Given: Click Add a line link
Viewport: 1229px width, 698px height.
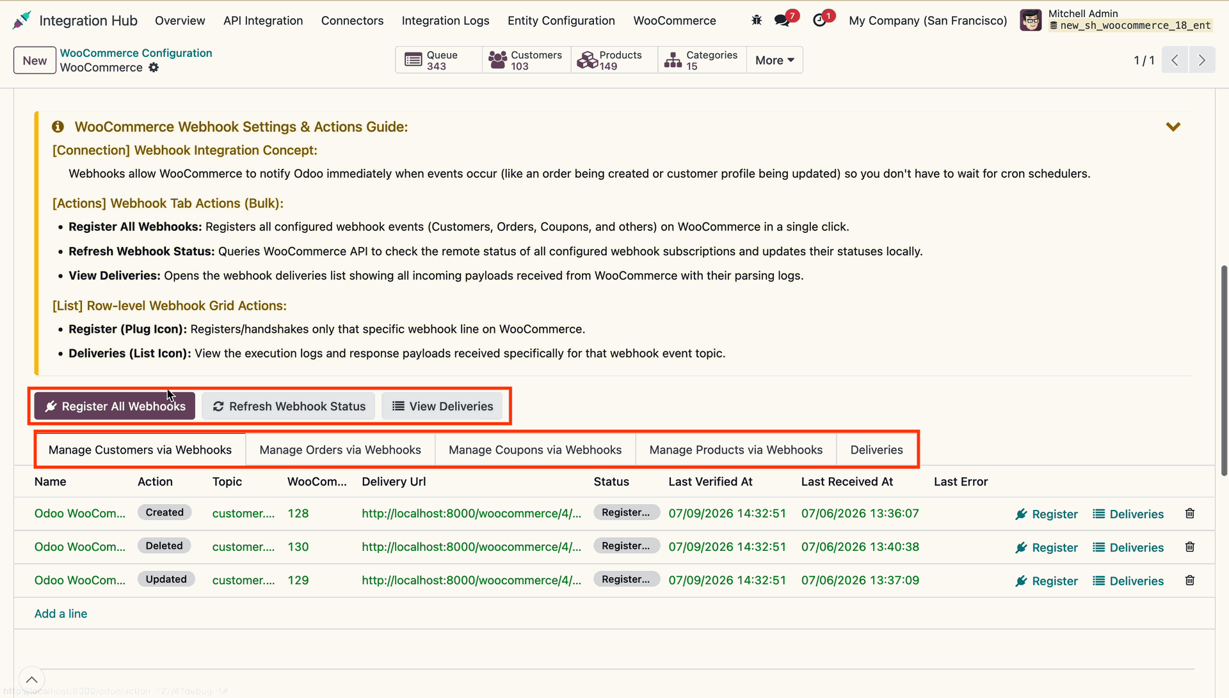Looking at the screenshot, I should click(x=61, y=614).
